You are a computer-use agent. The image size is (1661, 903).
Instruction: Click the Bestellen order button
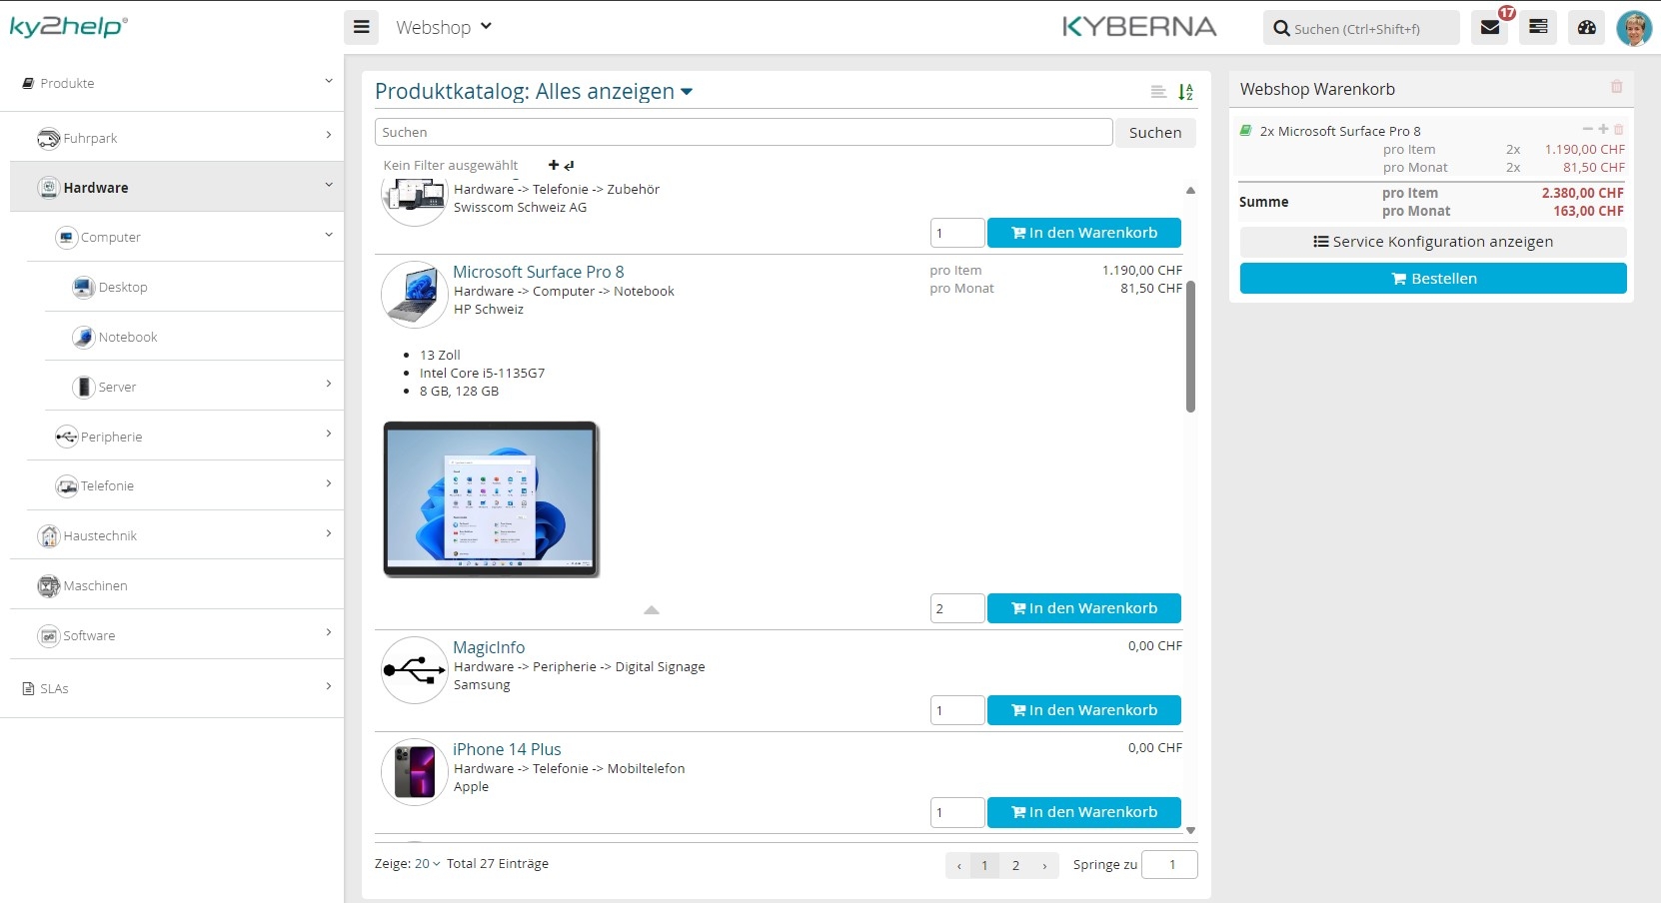pyautogui.click(x=1433, y=279)
